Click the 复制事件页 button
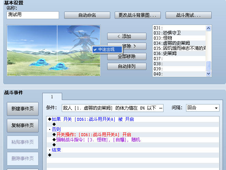 point(23,126)
